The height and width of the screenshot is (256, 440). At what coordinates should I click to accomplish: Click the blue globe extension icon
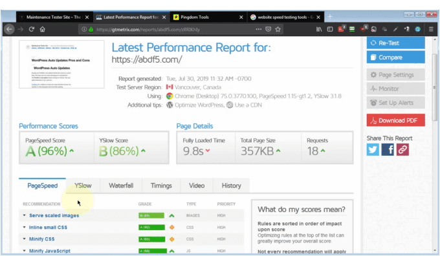tap(418, 29)
